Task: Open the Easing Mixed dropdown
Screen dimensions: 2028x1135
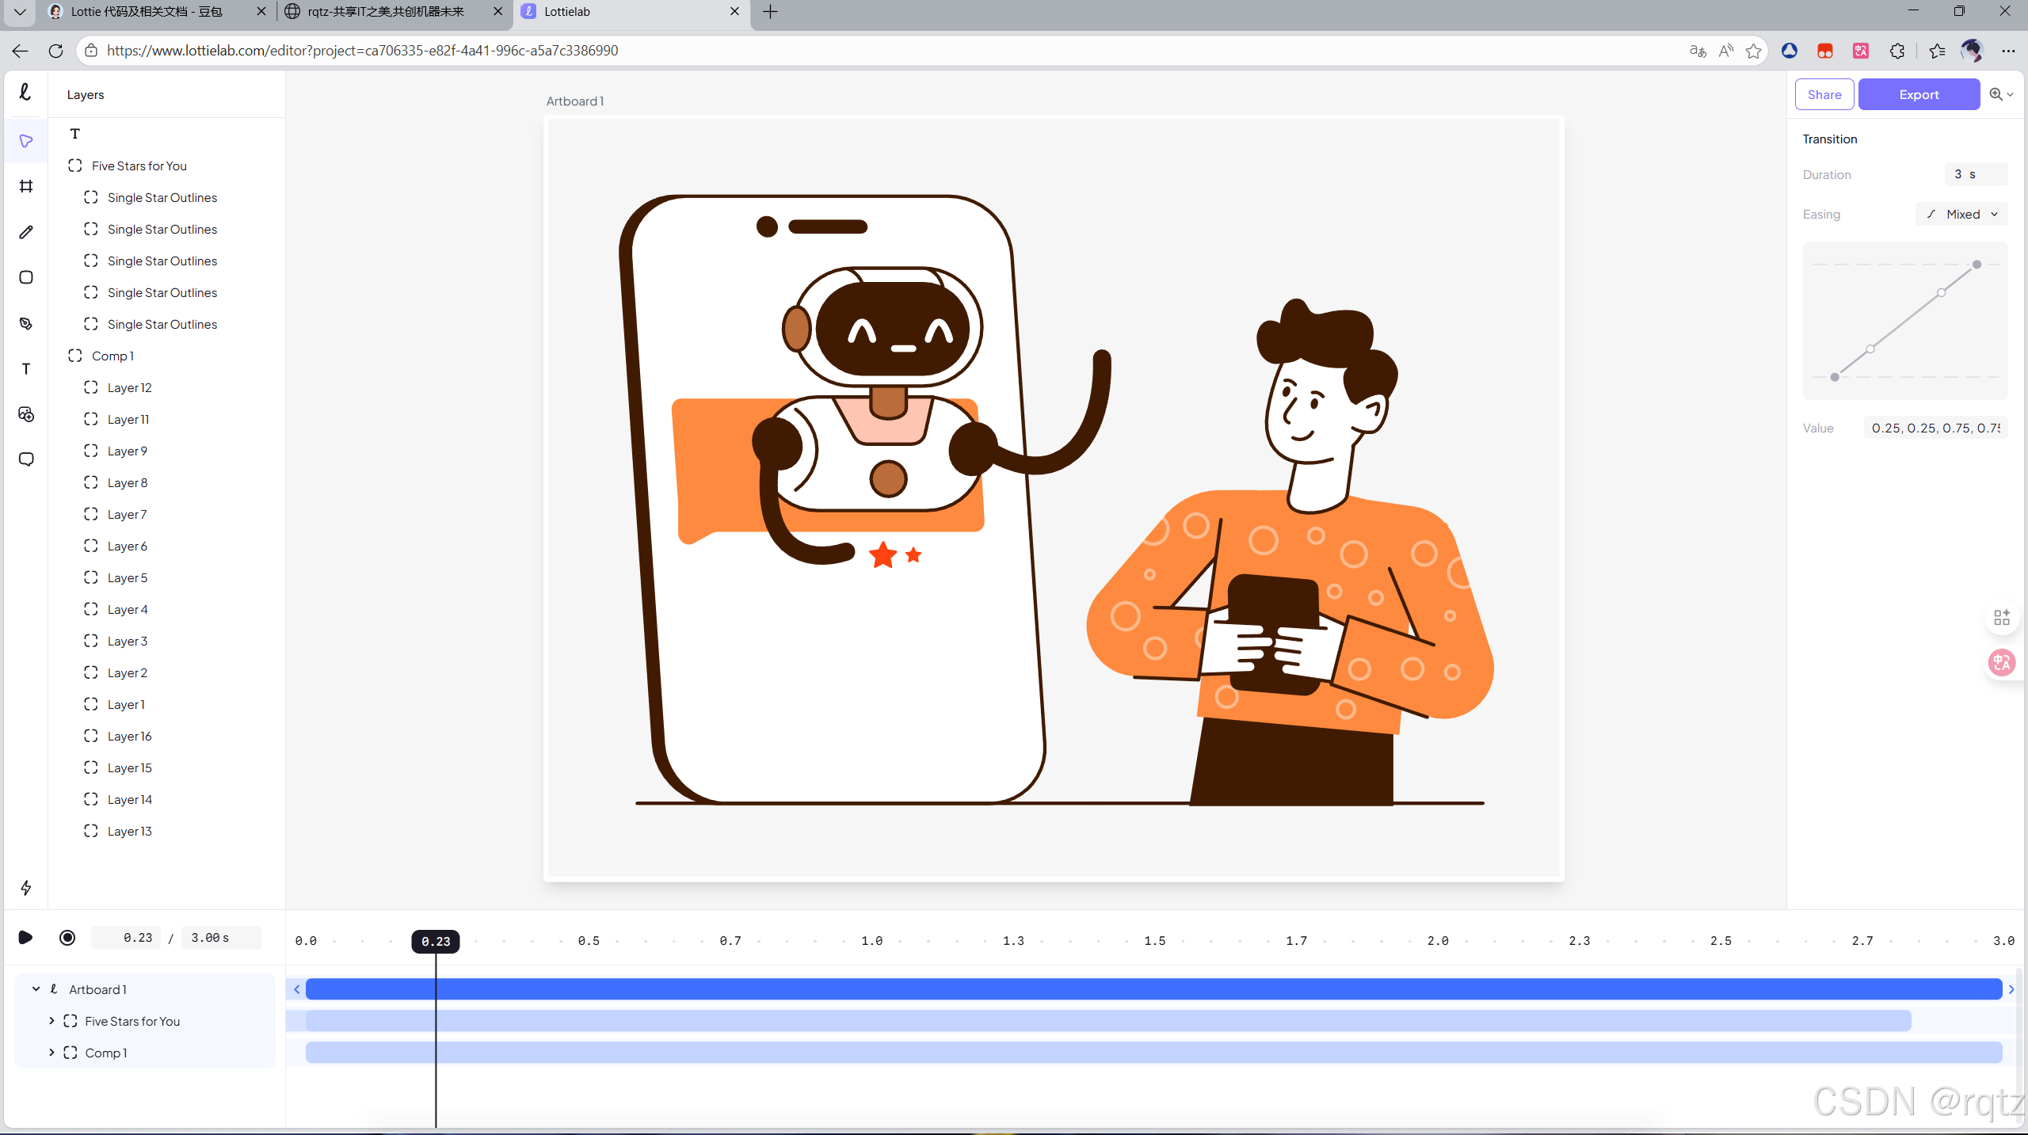Action: pos(1961,215)
